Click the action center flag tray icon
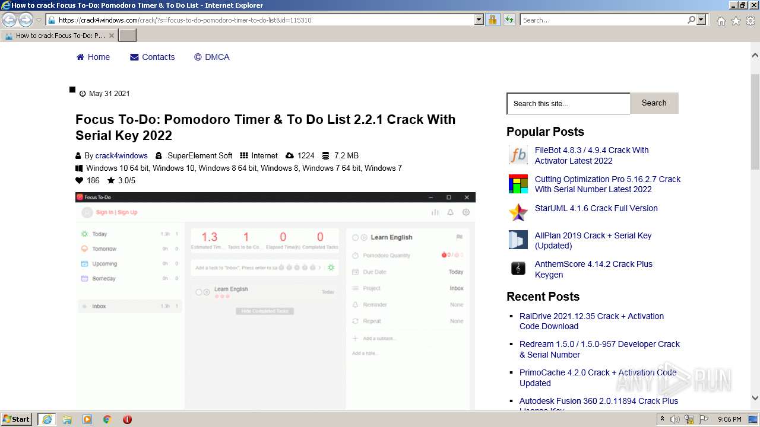The height and width of the screenshot is (427, 760). pos(703,419)
